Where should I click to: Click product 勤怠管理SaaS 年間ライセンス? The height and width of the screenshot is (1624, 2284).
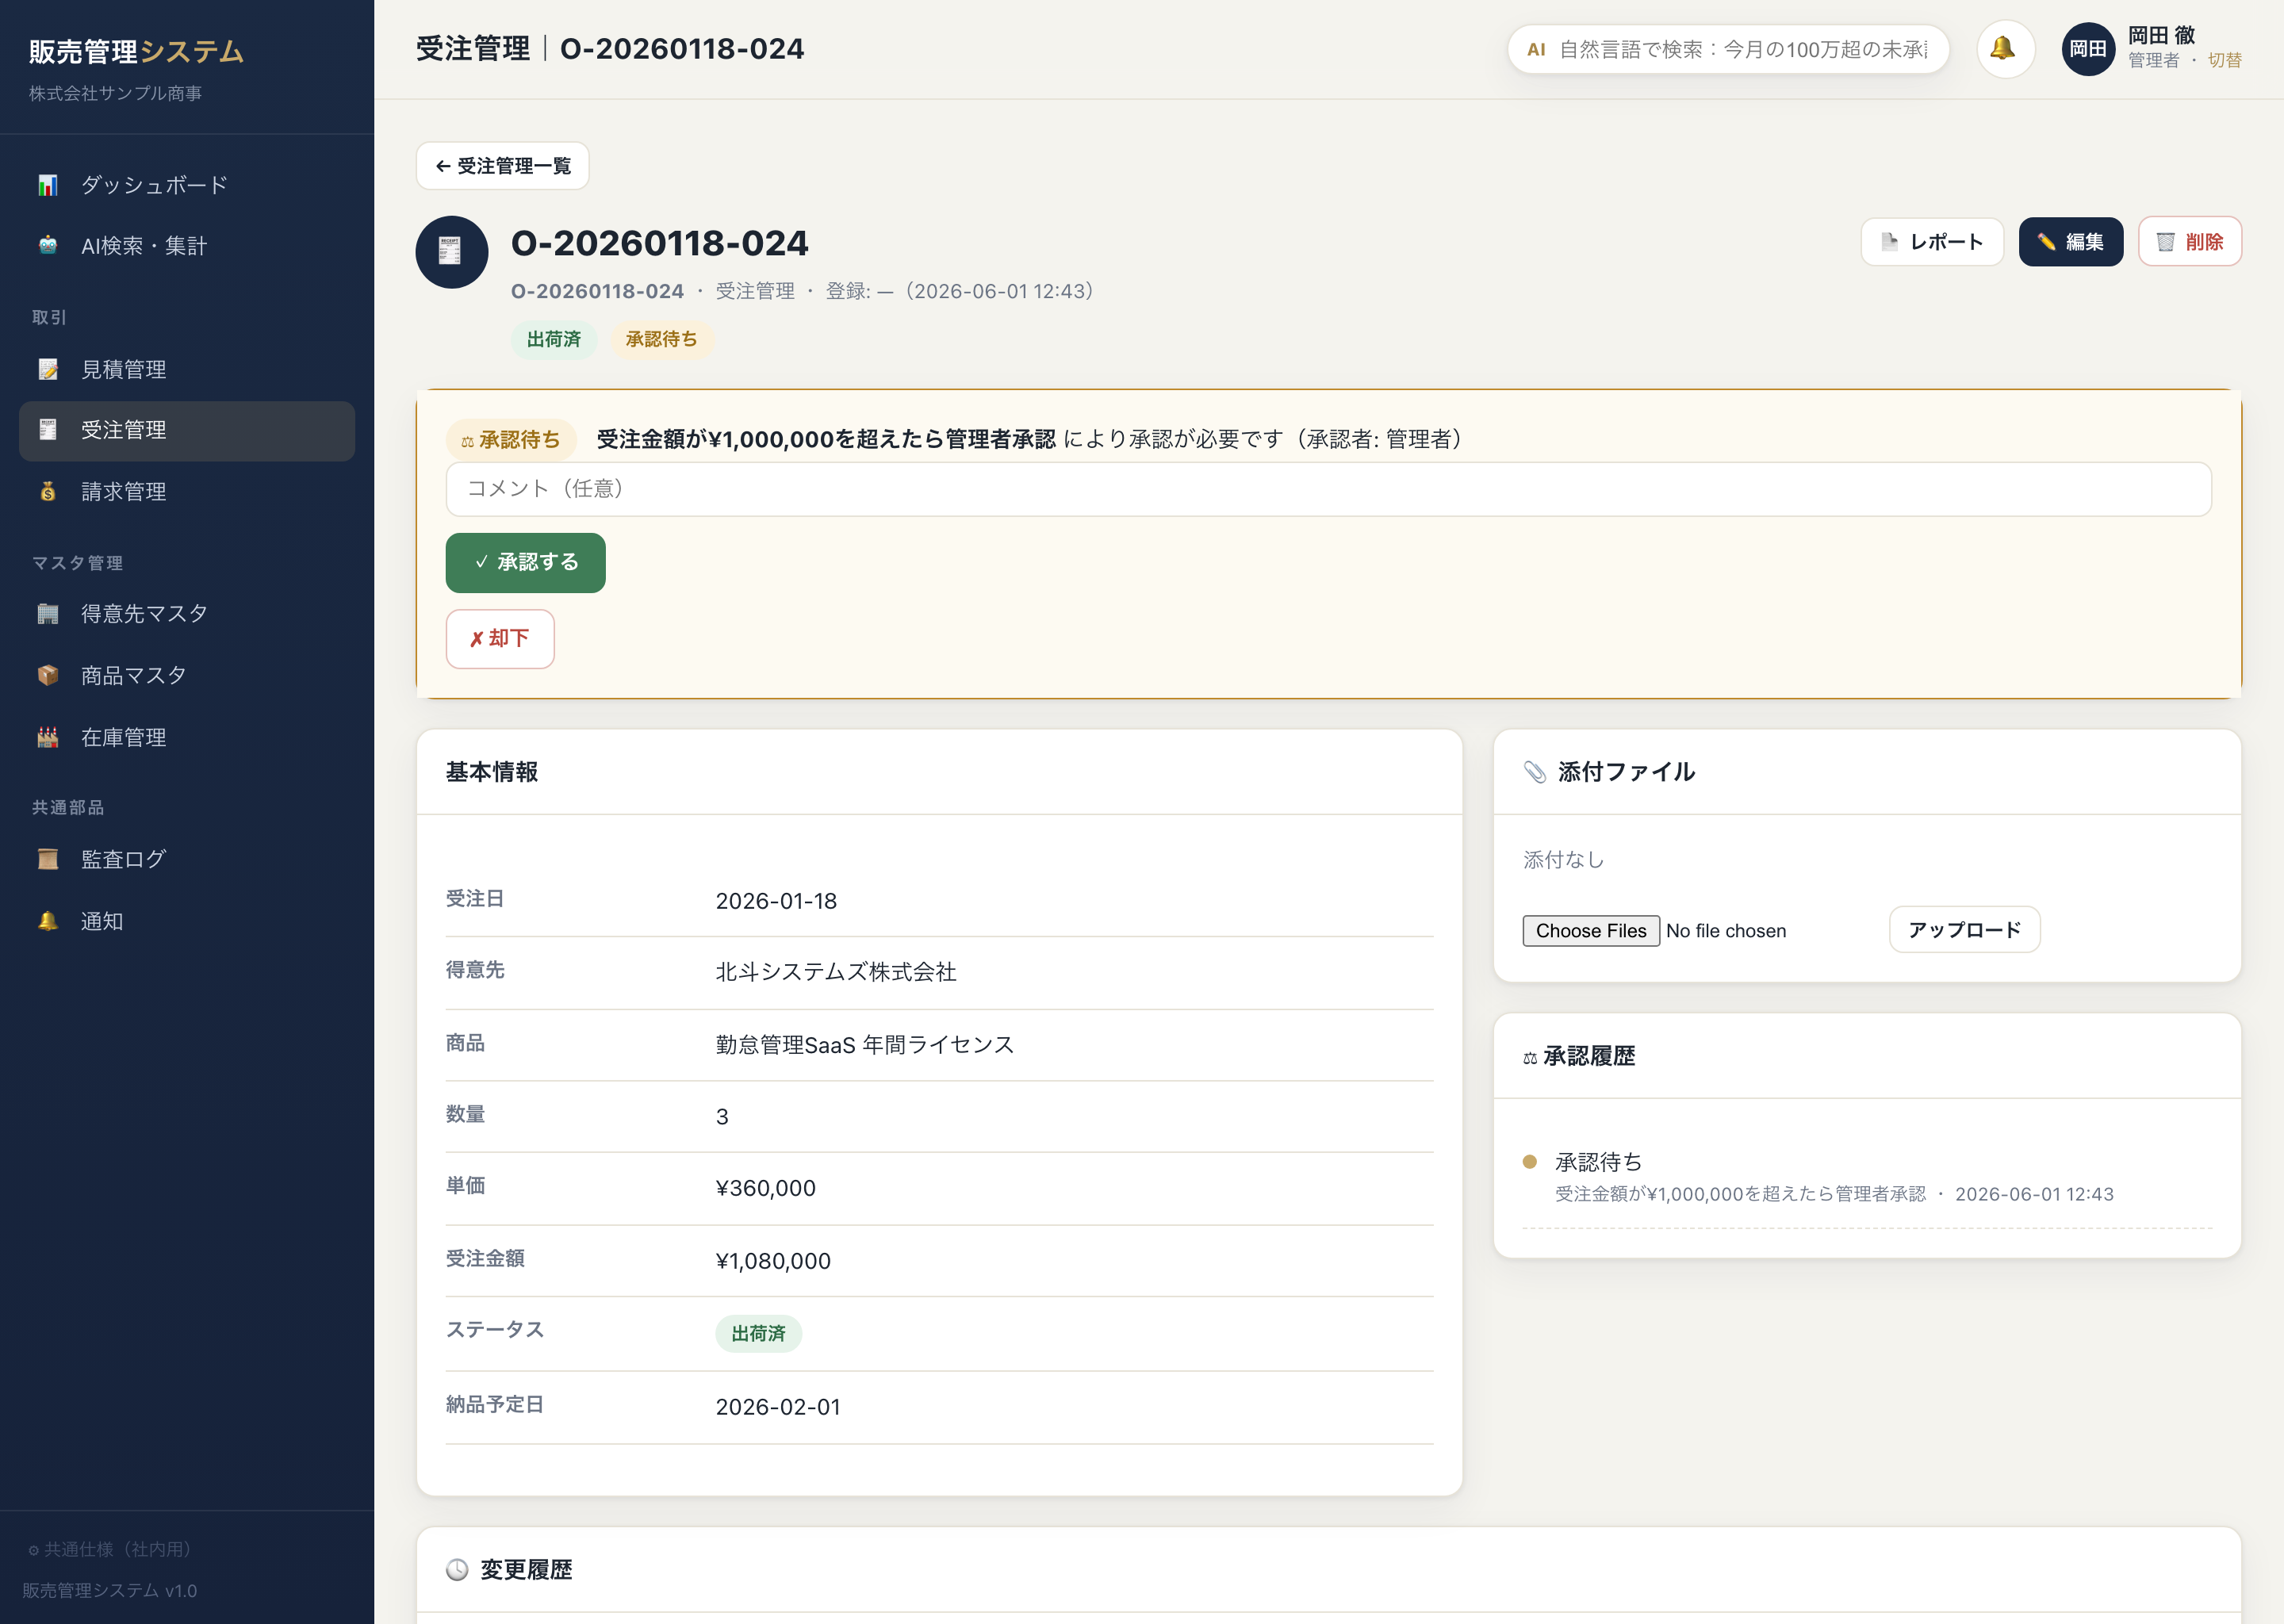865,1045
